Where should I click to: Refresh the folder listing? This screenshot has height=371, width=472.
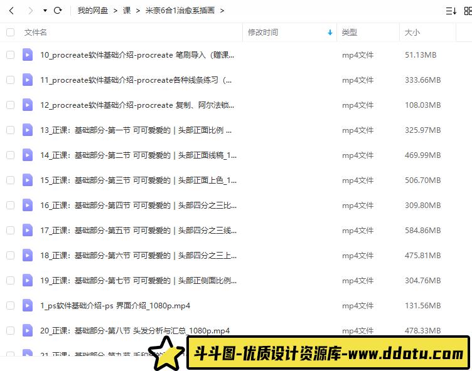coord(58,11)
